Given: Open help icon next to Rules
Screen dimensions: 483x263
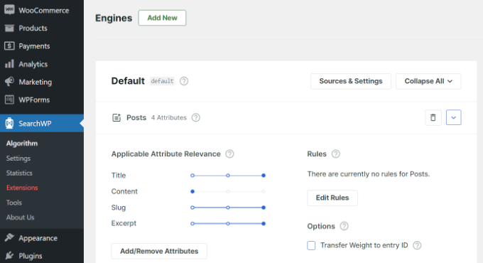Looking at the screenshot, I should [x=336, y=154].
